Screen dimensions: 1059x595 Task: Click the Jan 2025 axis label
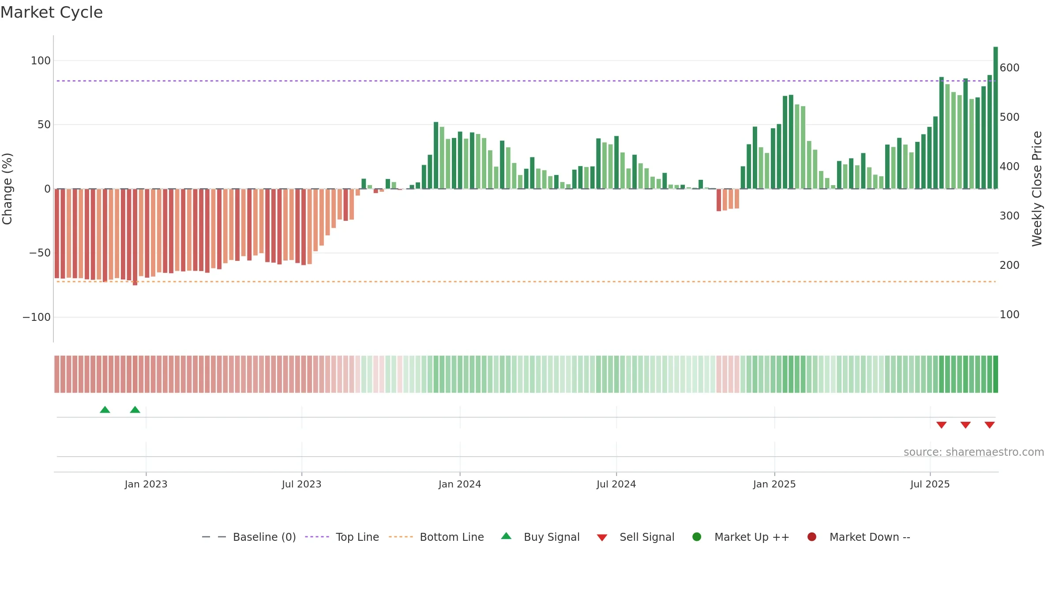pyautogui.click(x=774, y=484)
